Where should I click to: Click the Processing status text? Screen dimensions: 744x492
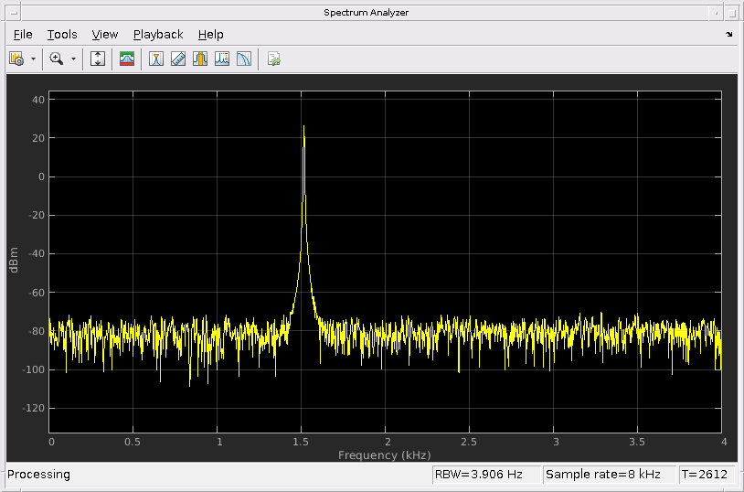click(x=38, y=475)
